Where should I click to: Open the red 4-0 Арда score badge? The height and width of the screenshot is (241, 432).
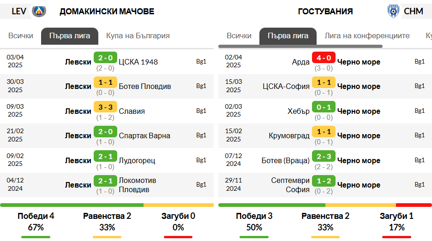pos(324,58)
